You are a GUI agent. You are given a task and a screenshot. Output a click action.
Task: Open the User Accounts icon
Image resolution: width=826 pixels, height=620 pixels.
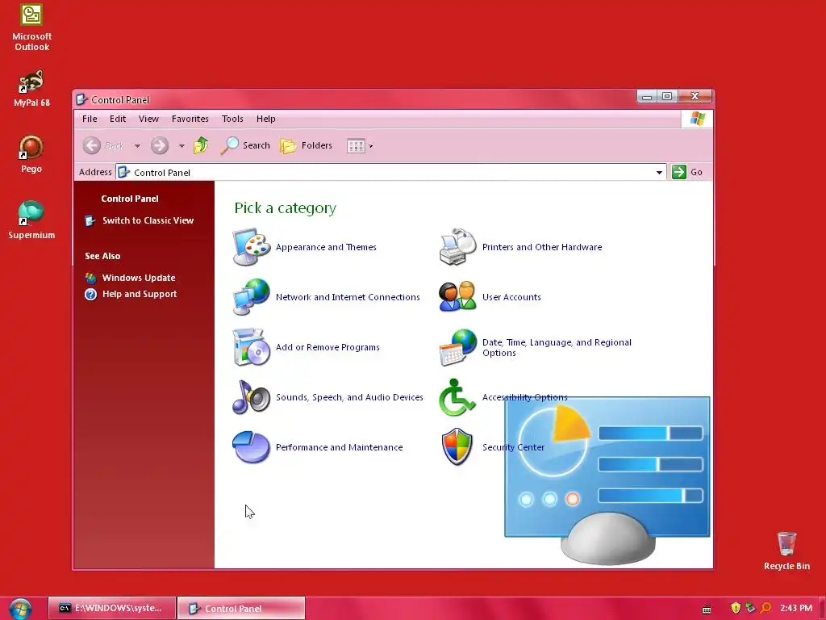coord(458,297)
